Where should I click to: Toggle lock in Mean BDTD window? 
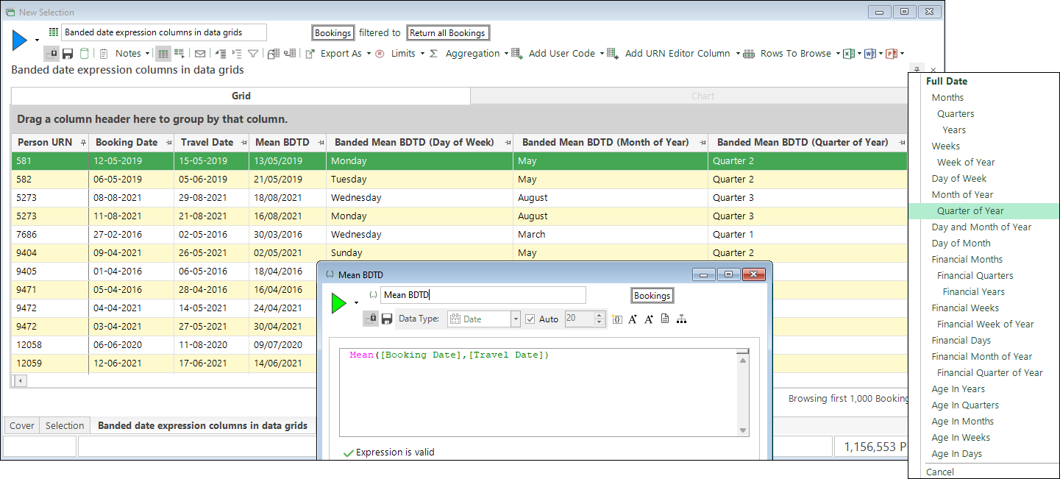(x=371, y=319)
